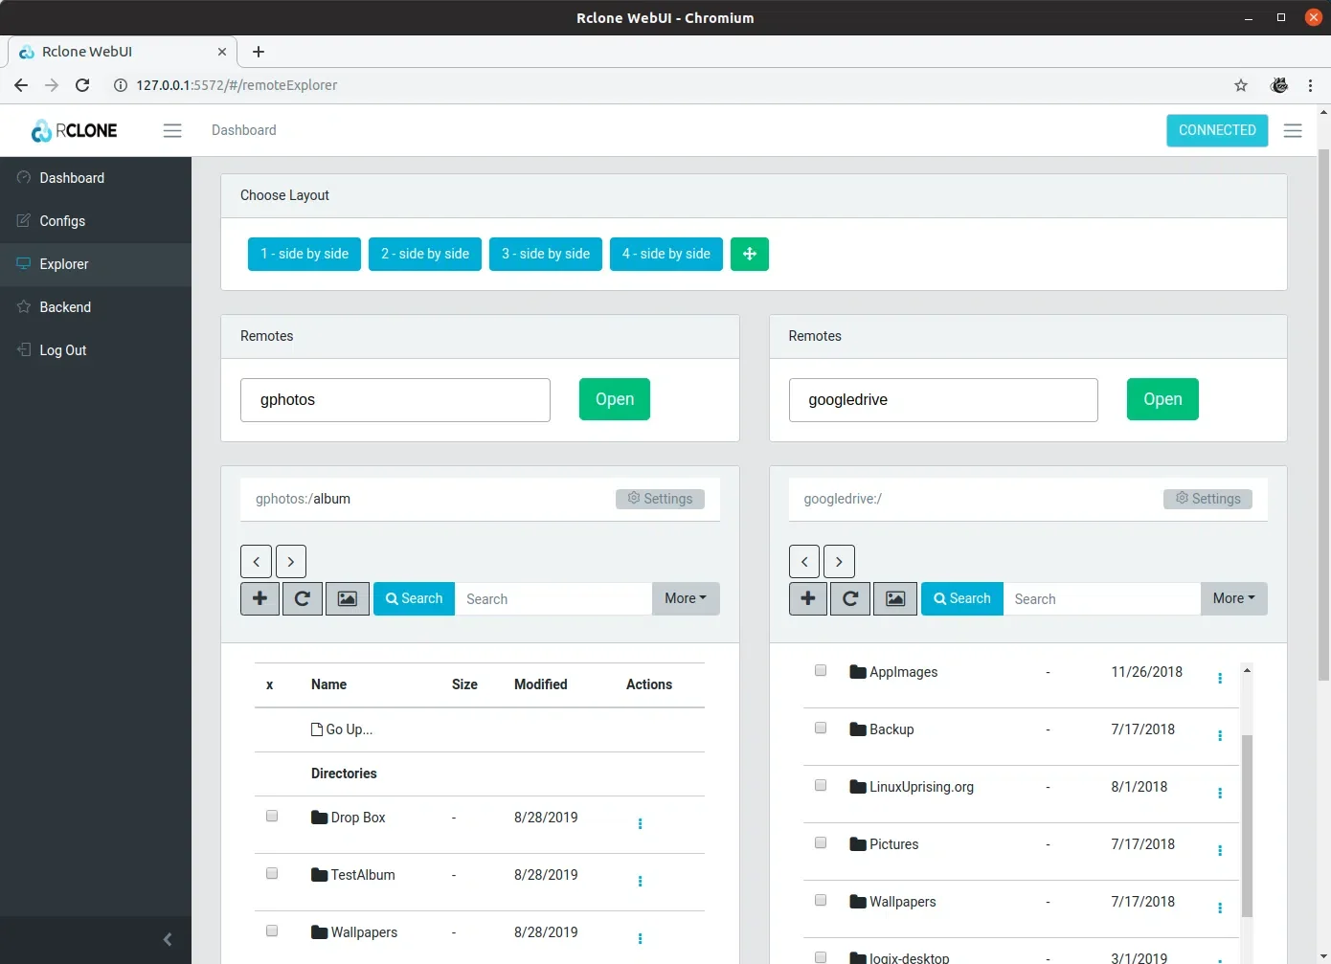Viewport: 1331px width, 964px height.
Task: Click the Backend sidebar icon
Action: [22, 306]
